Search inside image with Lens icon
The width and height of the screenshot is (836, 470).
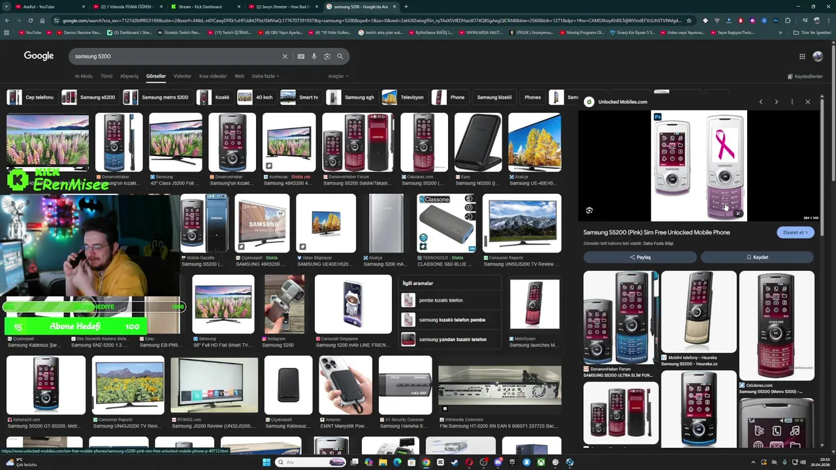pyautogui.click(x=589, y=210)
